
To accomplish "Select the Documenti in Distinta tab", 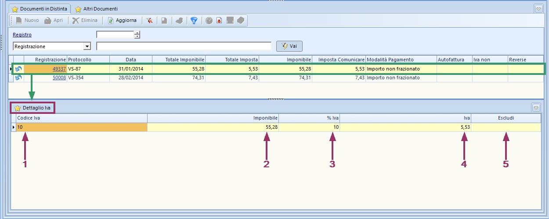I will [x=40, y=9].
